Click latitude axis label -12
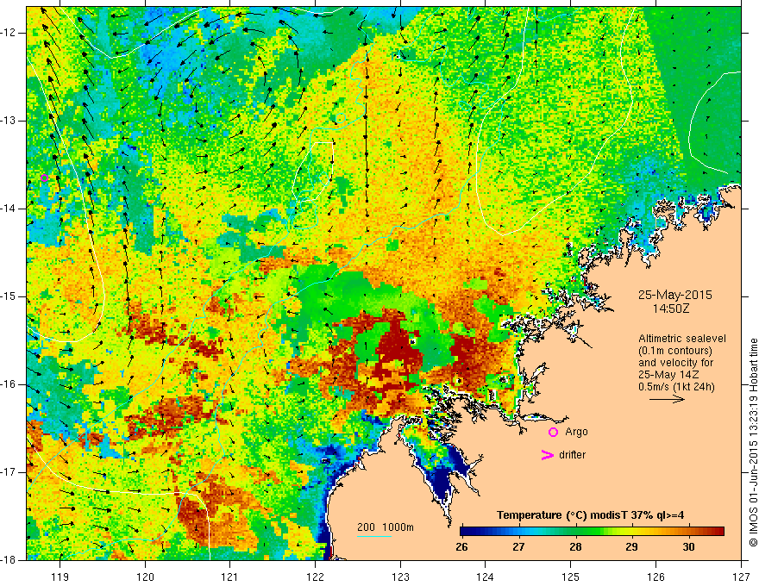Screen dimensions: 759x586 9,33
